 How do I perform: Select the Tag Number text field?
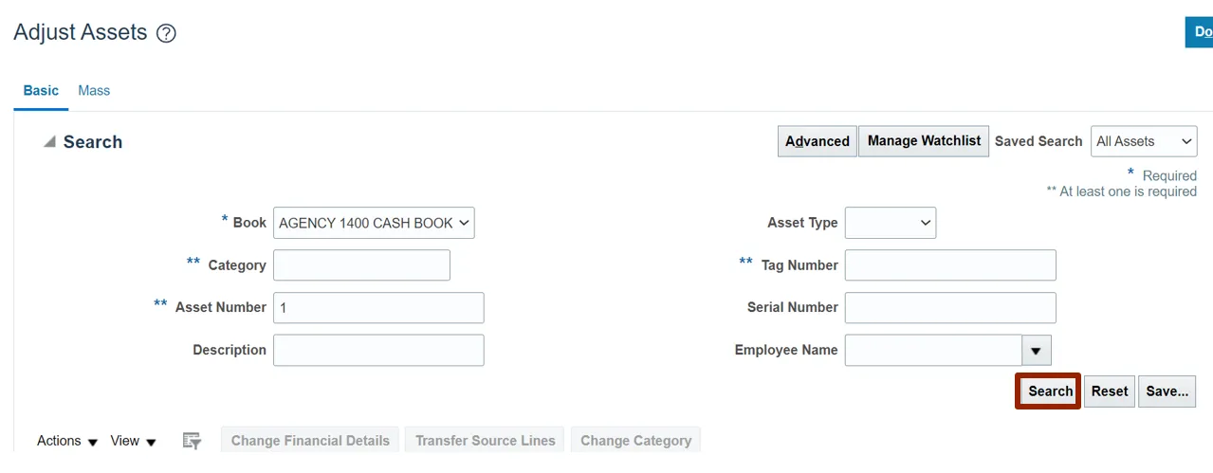coord(949,265)
